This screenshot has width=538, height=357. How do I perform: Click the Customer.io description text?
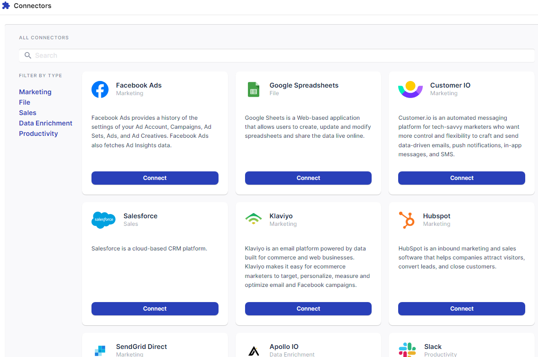click(x=460, y=136)
